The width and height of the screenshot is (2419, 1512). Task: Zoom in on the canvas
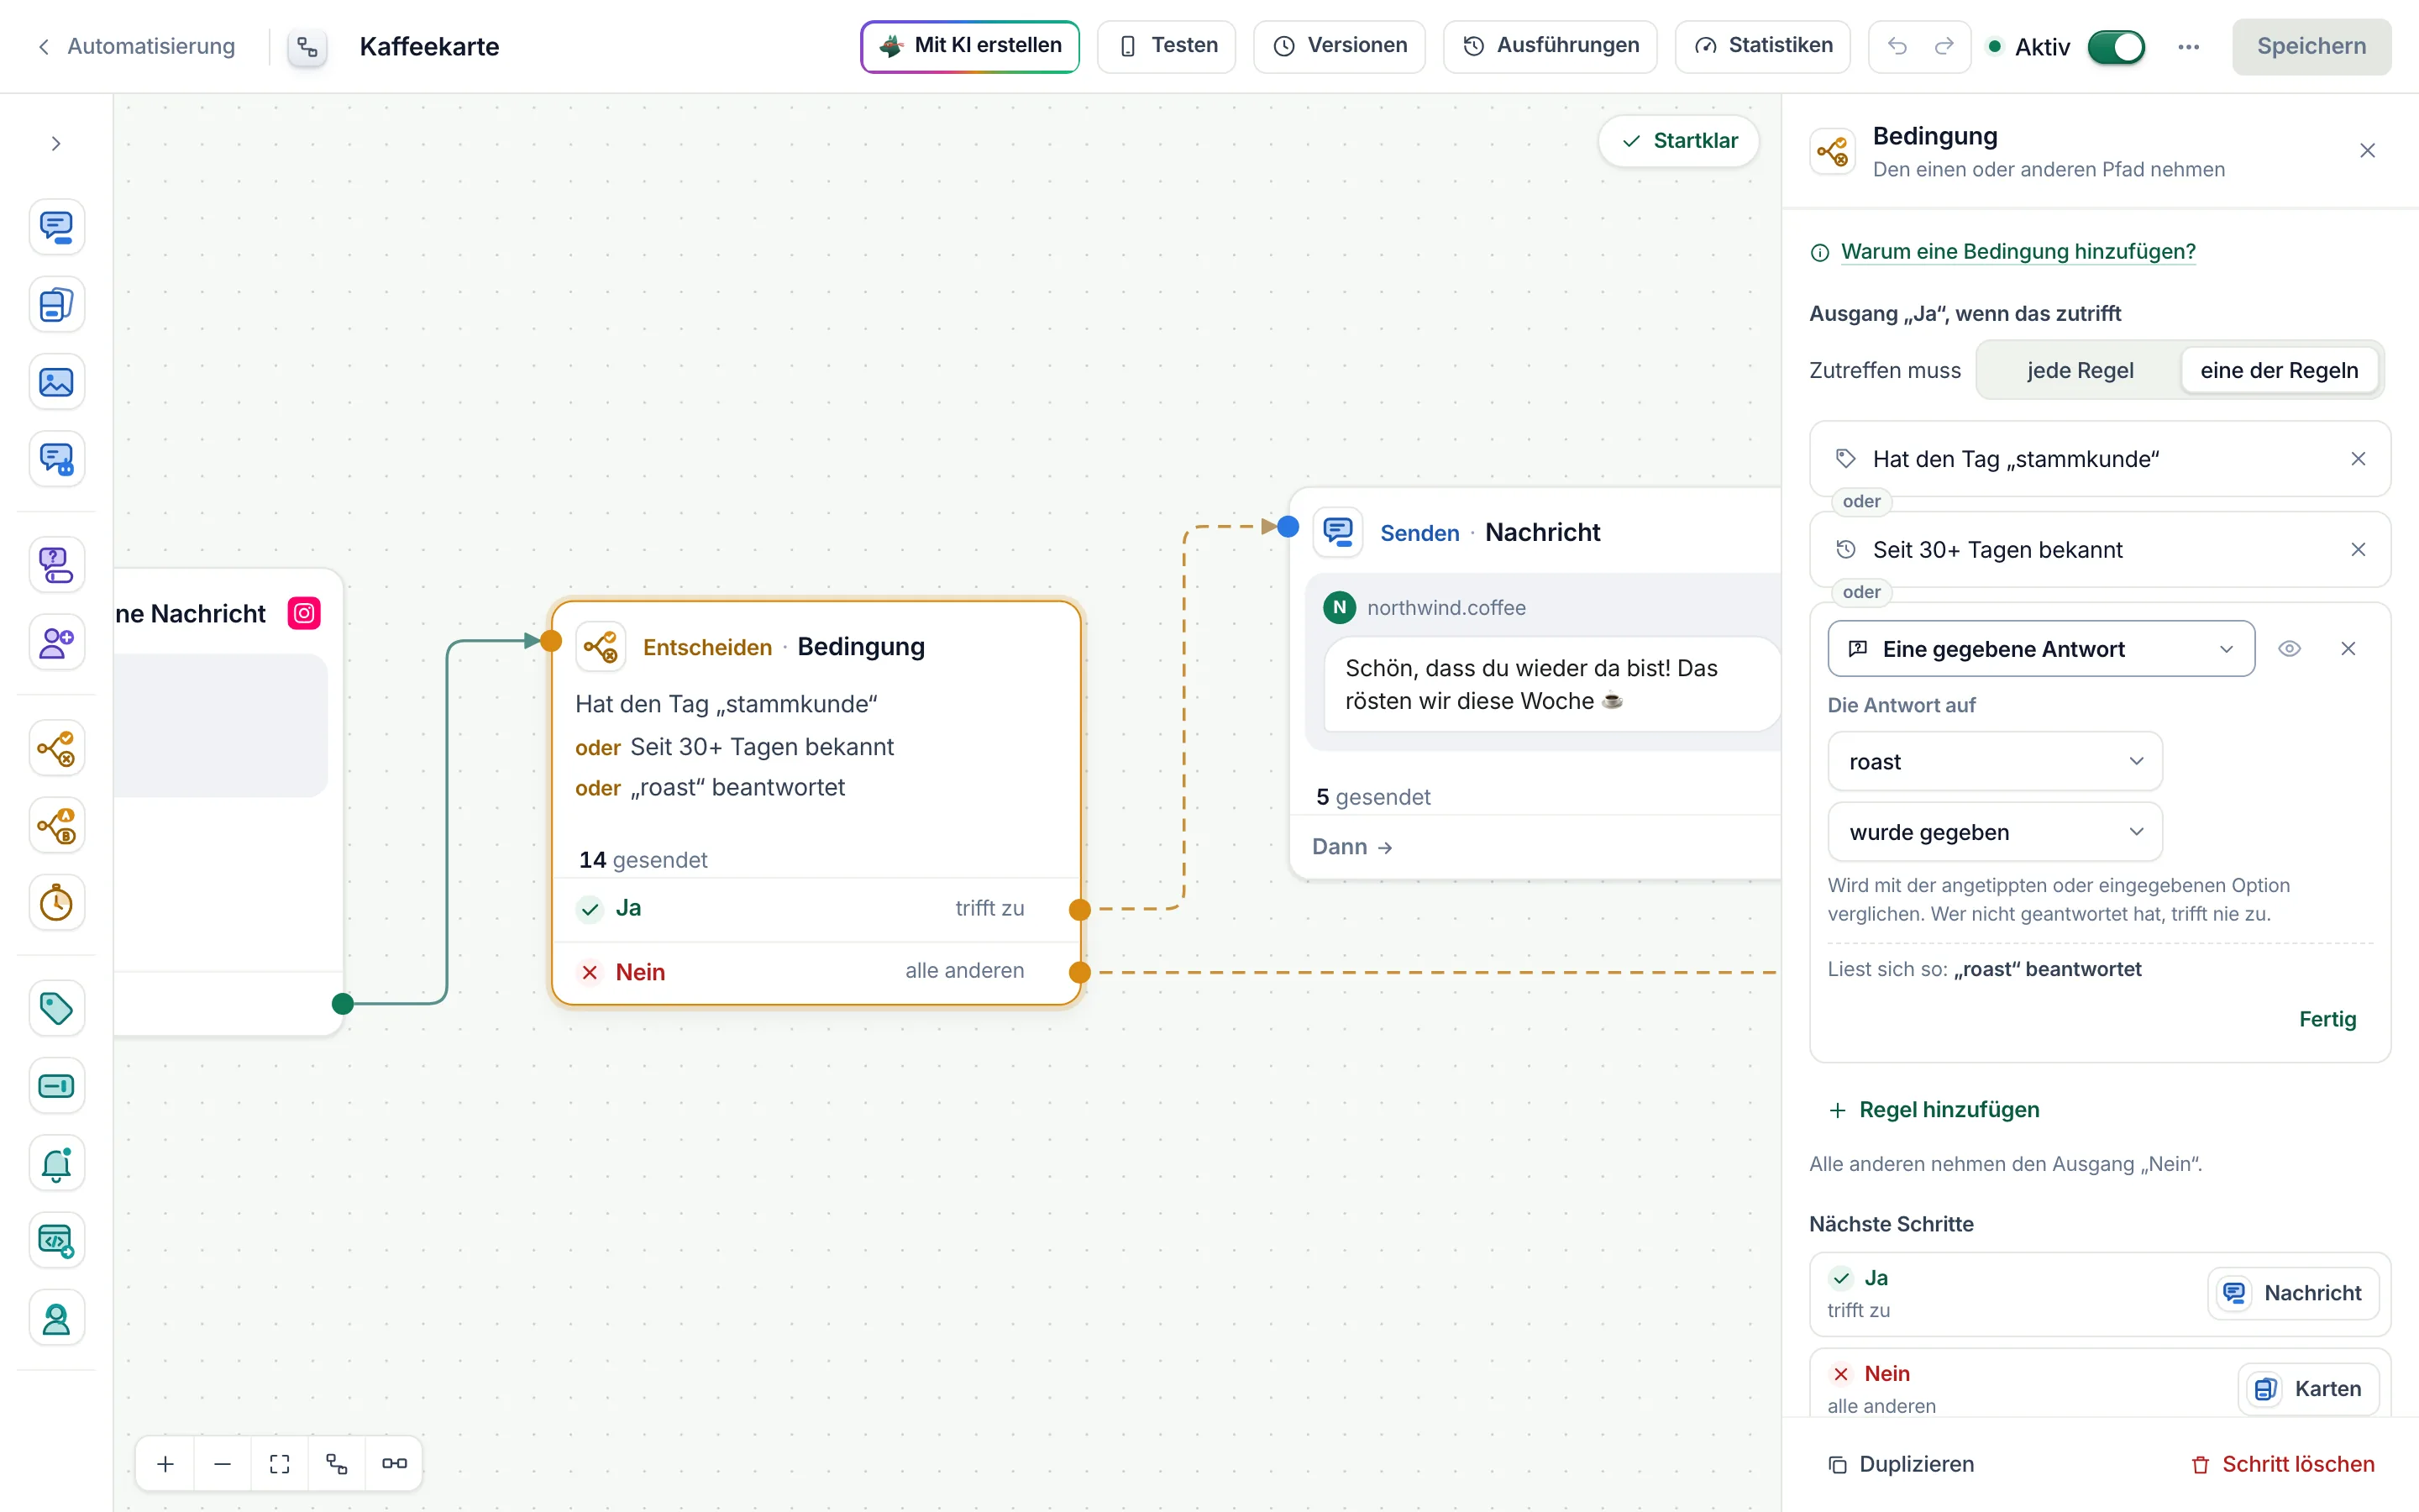point(166,1463)
